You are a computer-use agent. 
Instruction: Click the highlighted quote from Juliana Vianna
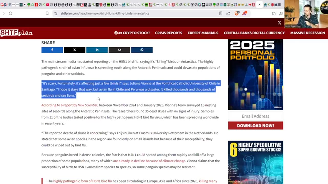(x=131, y=89)
